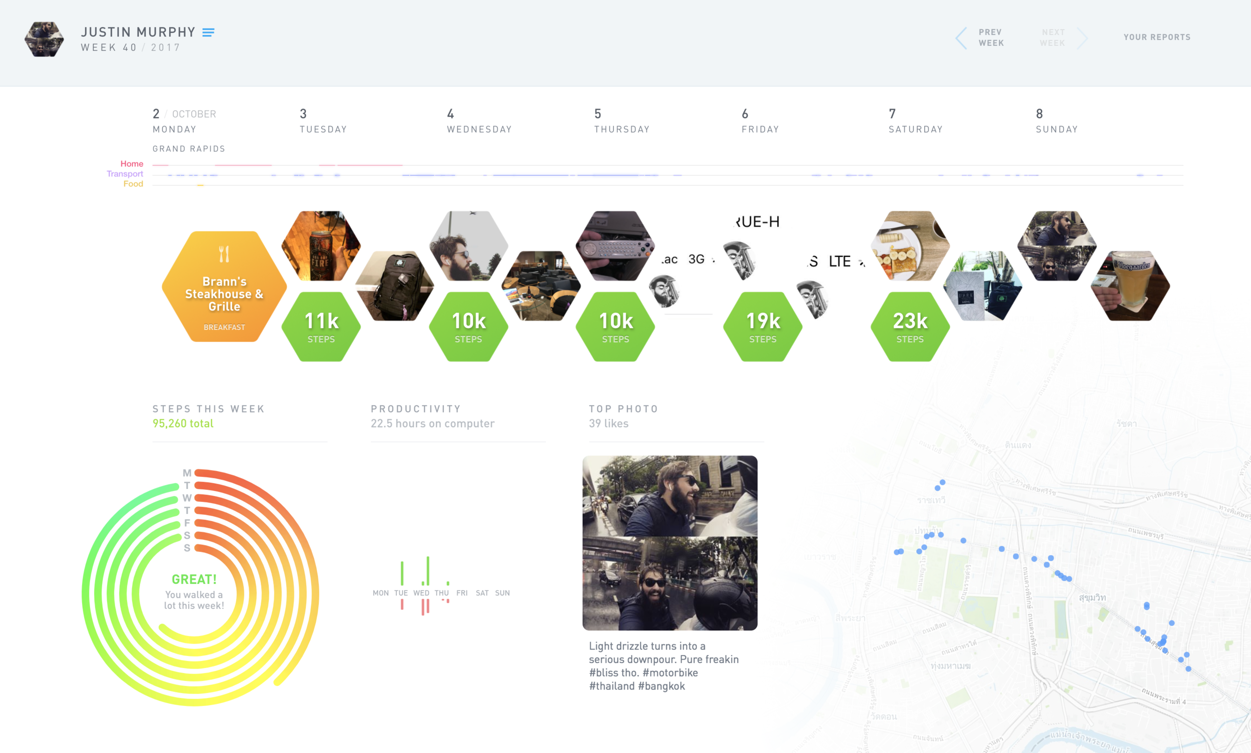1251x753 pixels.
Task: Open the beer can photo hexagon
Action: pyautogui.click(x=321, y=245)
